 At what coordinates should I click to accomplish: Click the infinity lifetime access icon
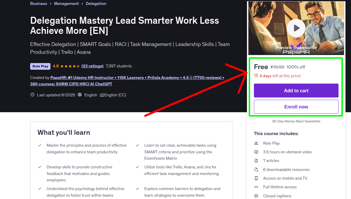coord(256,187)
